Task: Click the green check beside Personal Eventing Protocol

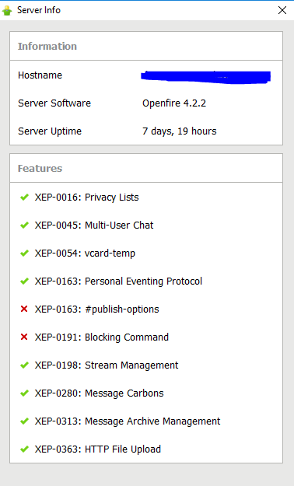Action: coord(24,281)
